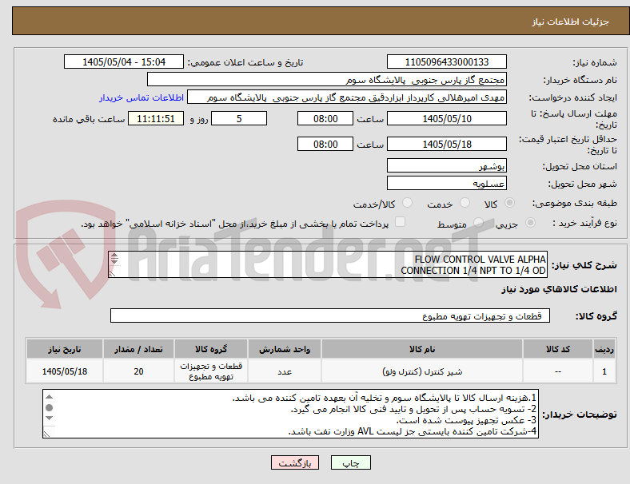
Task: Select the کالا radio button
Action: (509, 203)
